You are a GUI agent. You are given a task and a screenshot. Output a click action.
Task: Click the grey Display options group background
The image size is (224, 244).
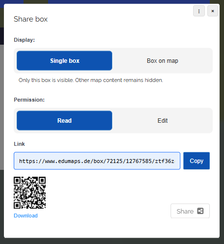113,50
